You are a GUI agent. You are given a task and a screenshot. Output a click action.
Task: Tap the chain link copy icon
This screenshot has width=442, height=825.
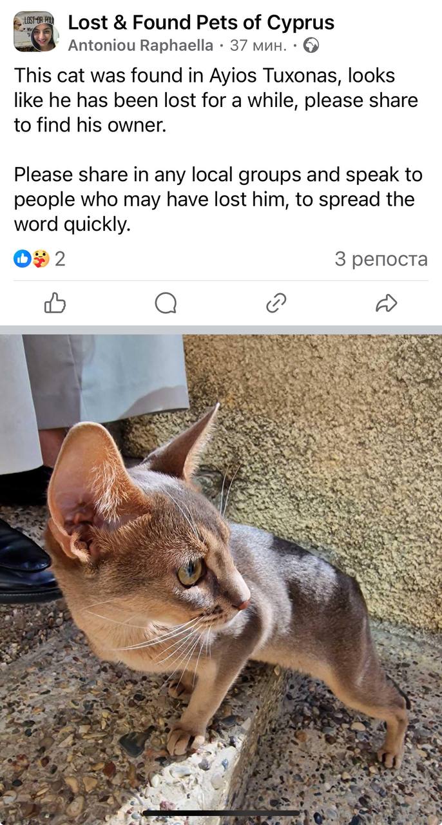[x=276, y=302]
